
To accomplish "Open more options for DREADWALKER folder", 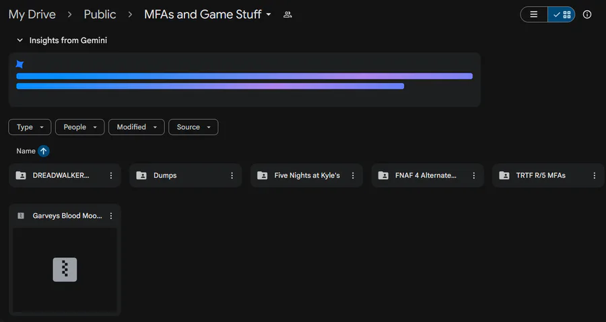I will click(111, 175).
